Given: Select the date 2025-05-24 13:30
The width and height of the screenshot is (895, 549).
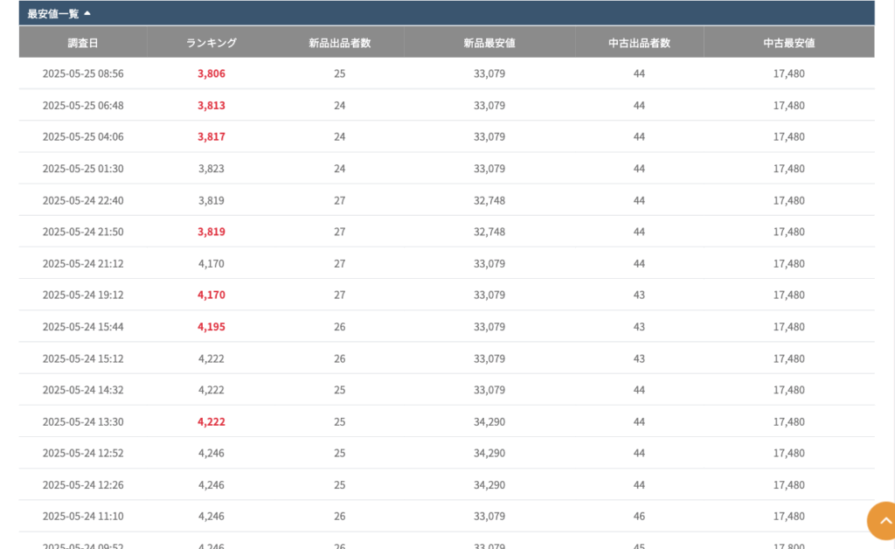Looking at the screenshot, I should pos(83,421).
